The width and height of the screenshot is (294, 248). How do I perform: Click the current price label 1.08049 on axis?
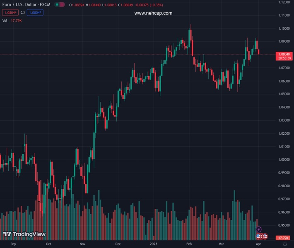[284, 54]
